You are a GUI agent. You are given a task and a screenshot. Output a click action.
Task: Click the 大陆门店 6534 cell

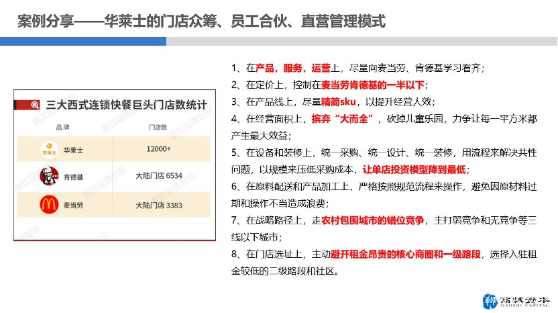click(x=159, y=176)
